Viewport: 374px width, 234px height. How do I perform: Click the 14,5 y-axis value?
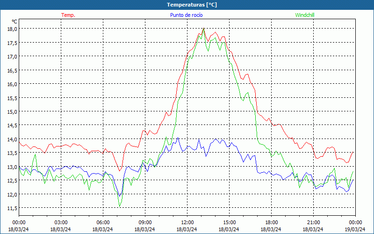[13, 125]
